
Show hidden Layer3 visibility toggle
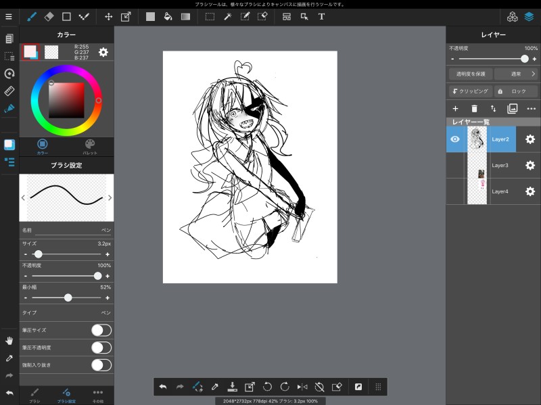point(455,165)
